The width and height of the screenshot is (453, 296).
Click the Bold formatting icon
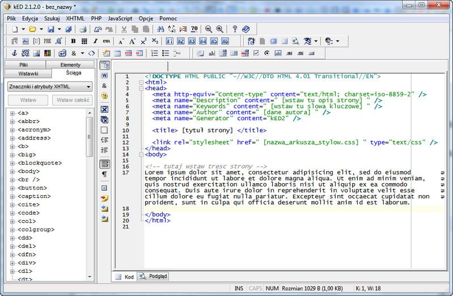pyautogui.click(x=73, y=41)
